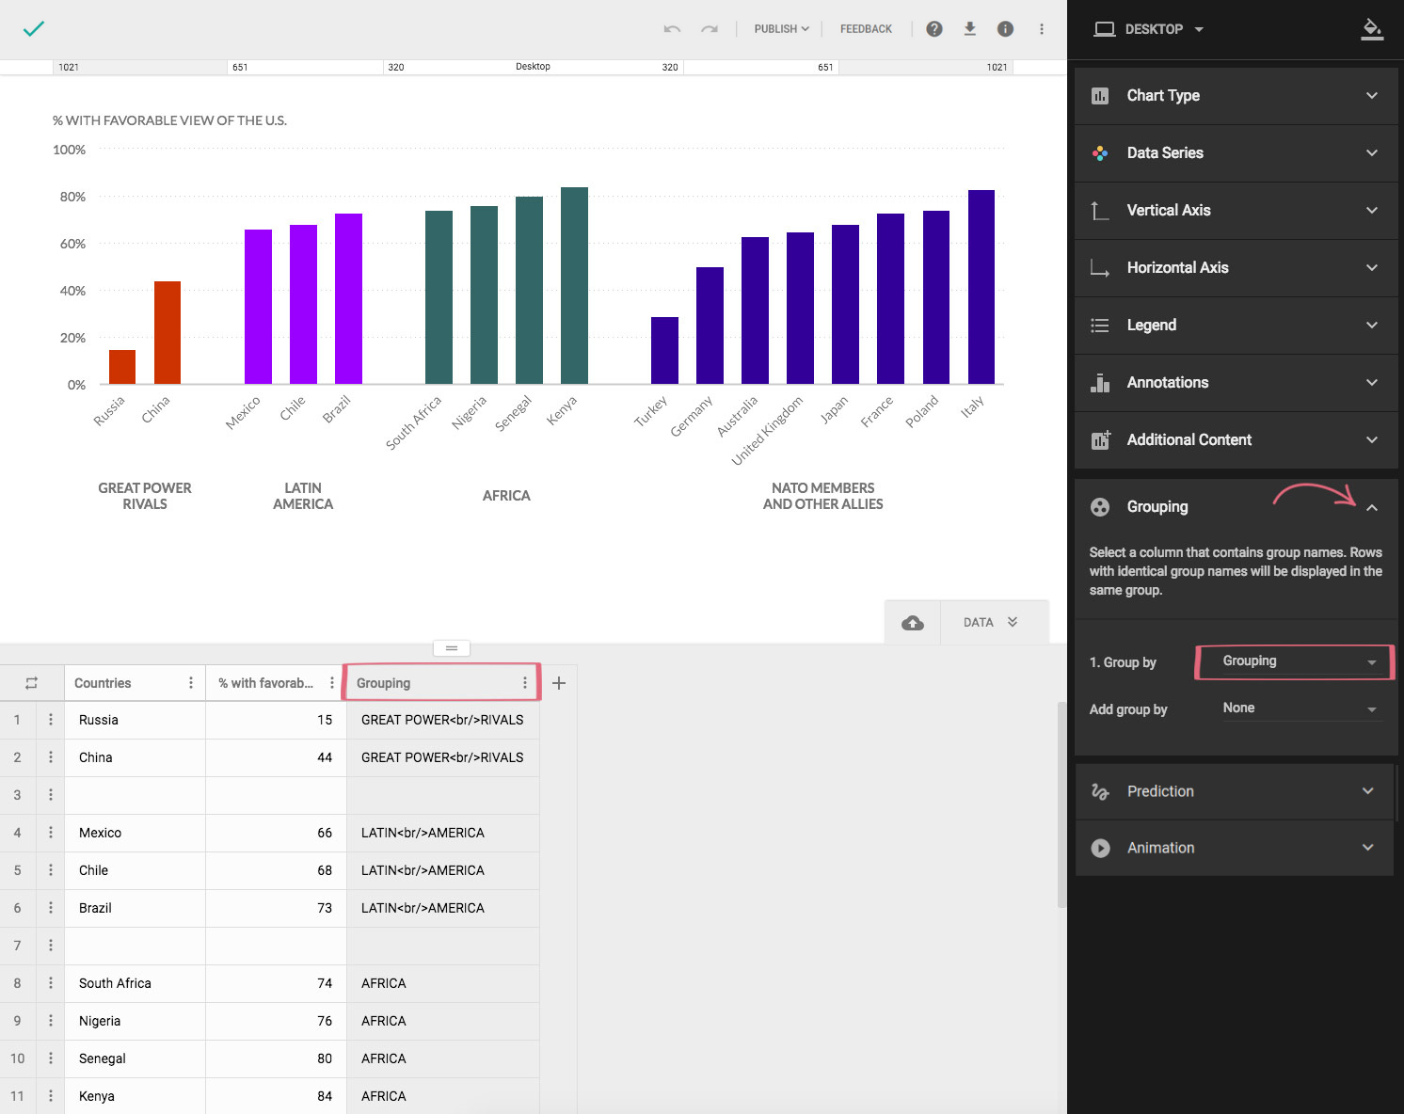Click the cloud upload data icon
The width and height of the screenshot is (1404, 1114).
click(x=913, y=623)
